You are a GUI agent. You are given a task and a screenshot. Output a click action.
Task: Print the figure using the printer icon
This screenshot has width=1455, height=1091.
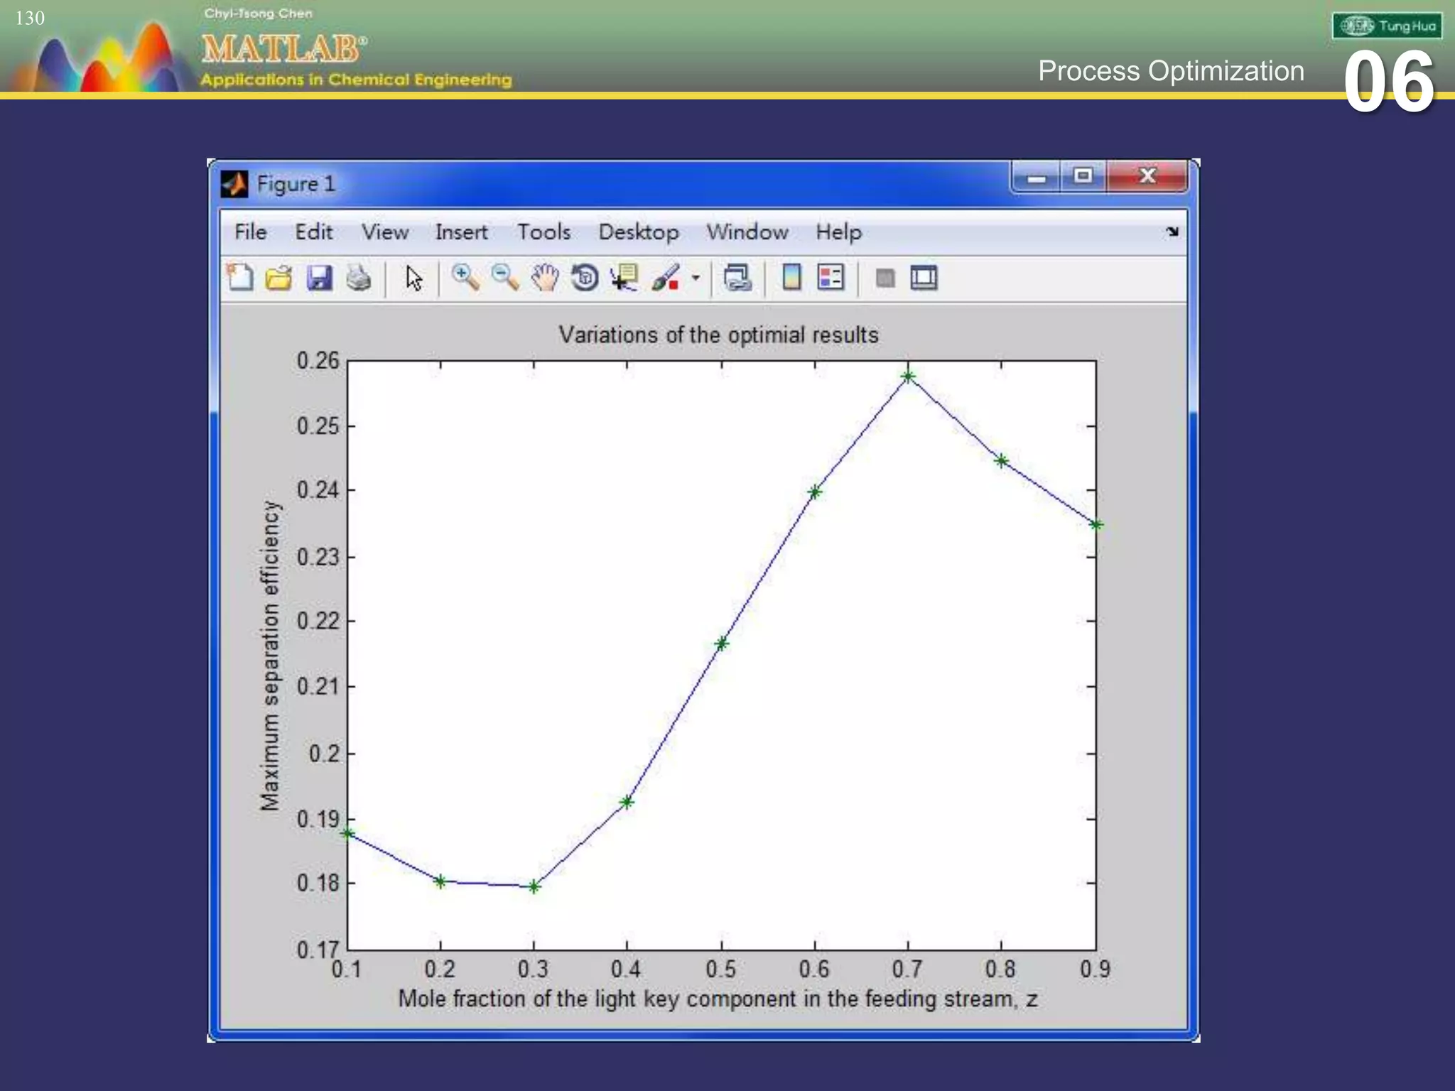click(359, 278)
